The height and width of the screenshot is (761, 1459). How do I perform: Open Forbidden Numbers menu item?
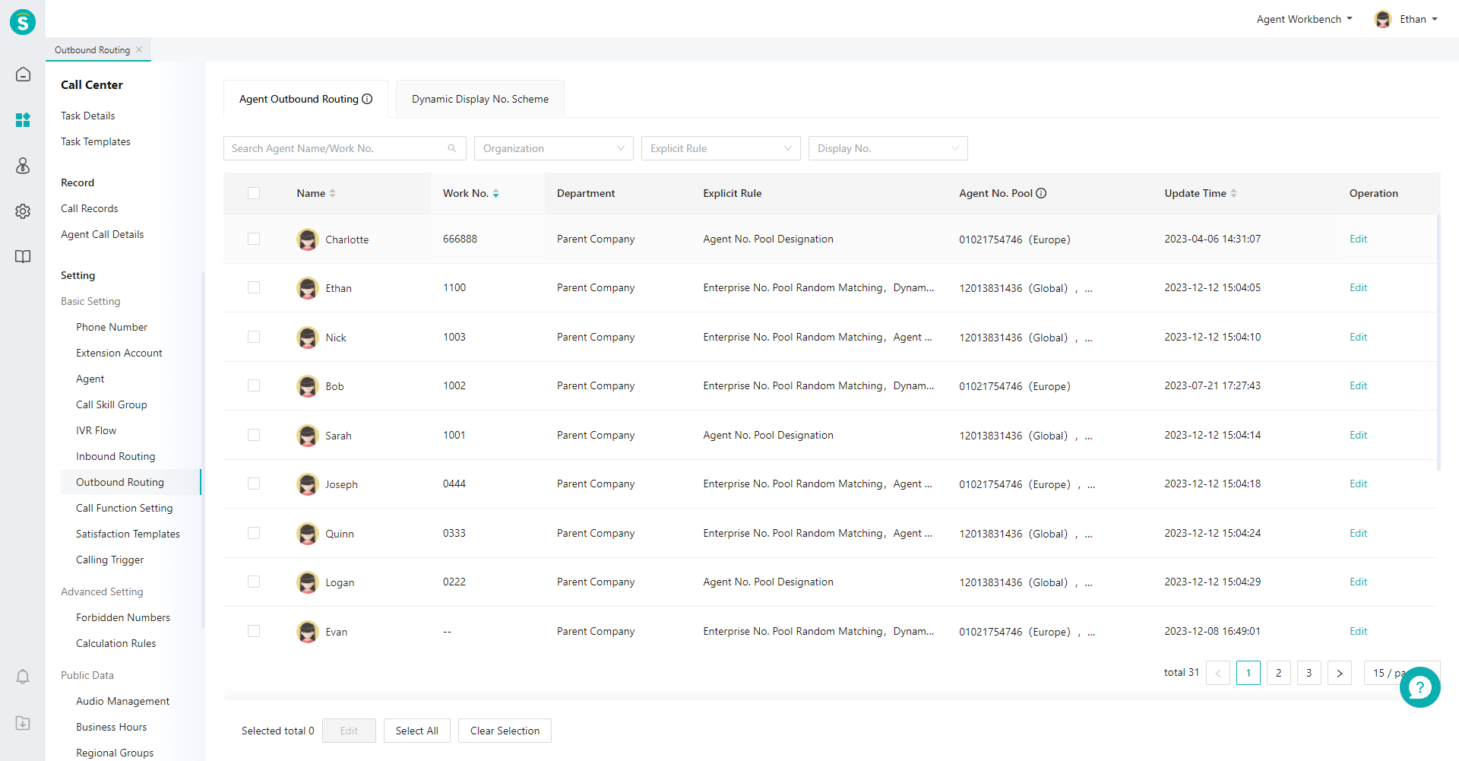pyautogui.click(x=123, y=617)
